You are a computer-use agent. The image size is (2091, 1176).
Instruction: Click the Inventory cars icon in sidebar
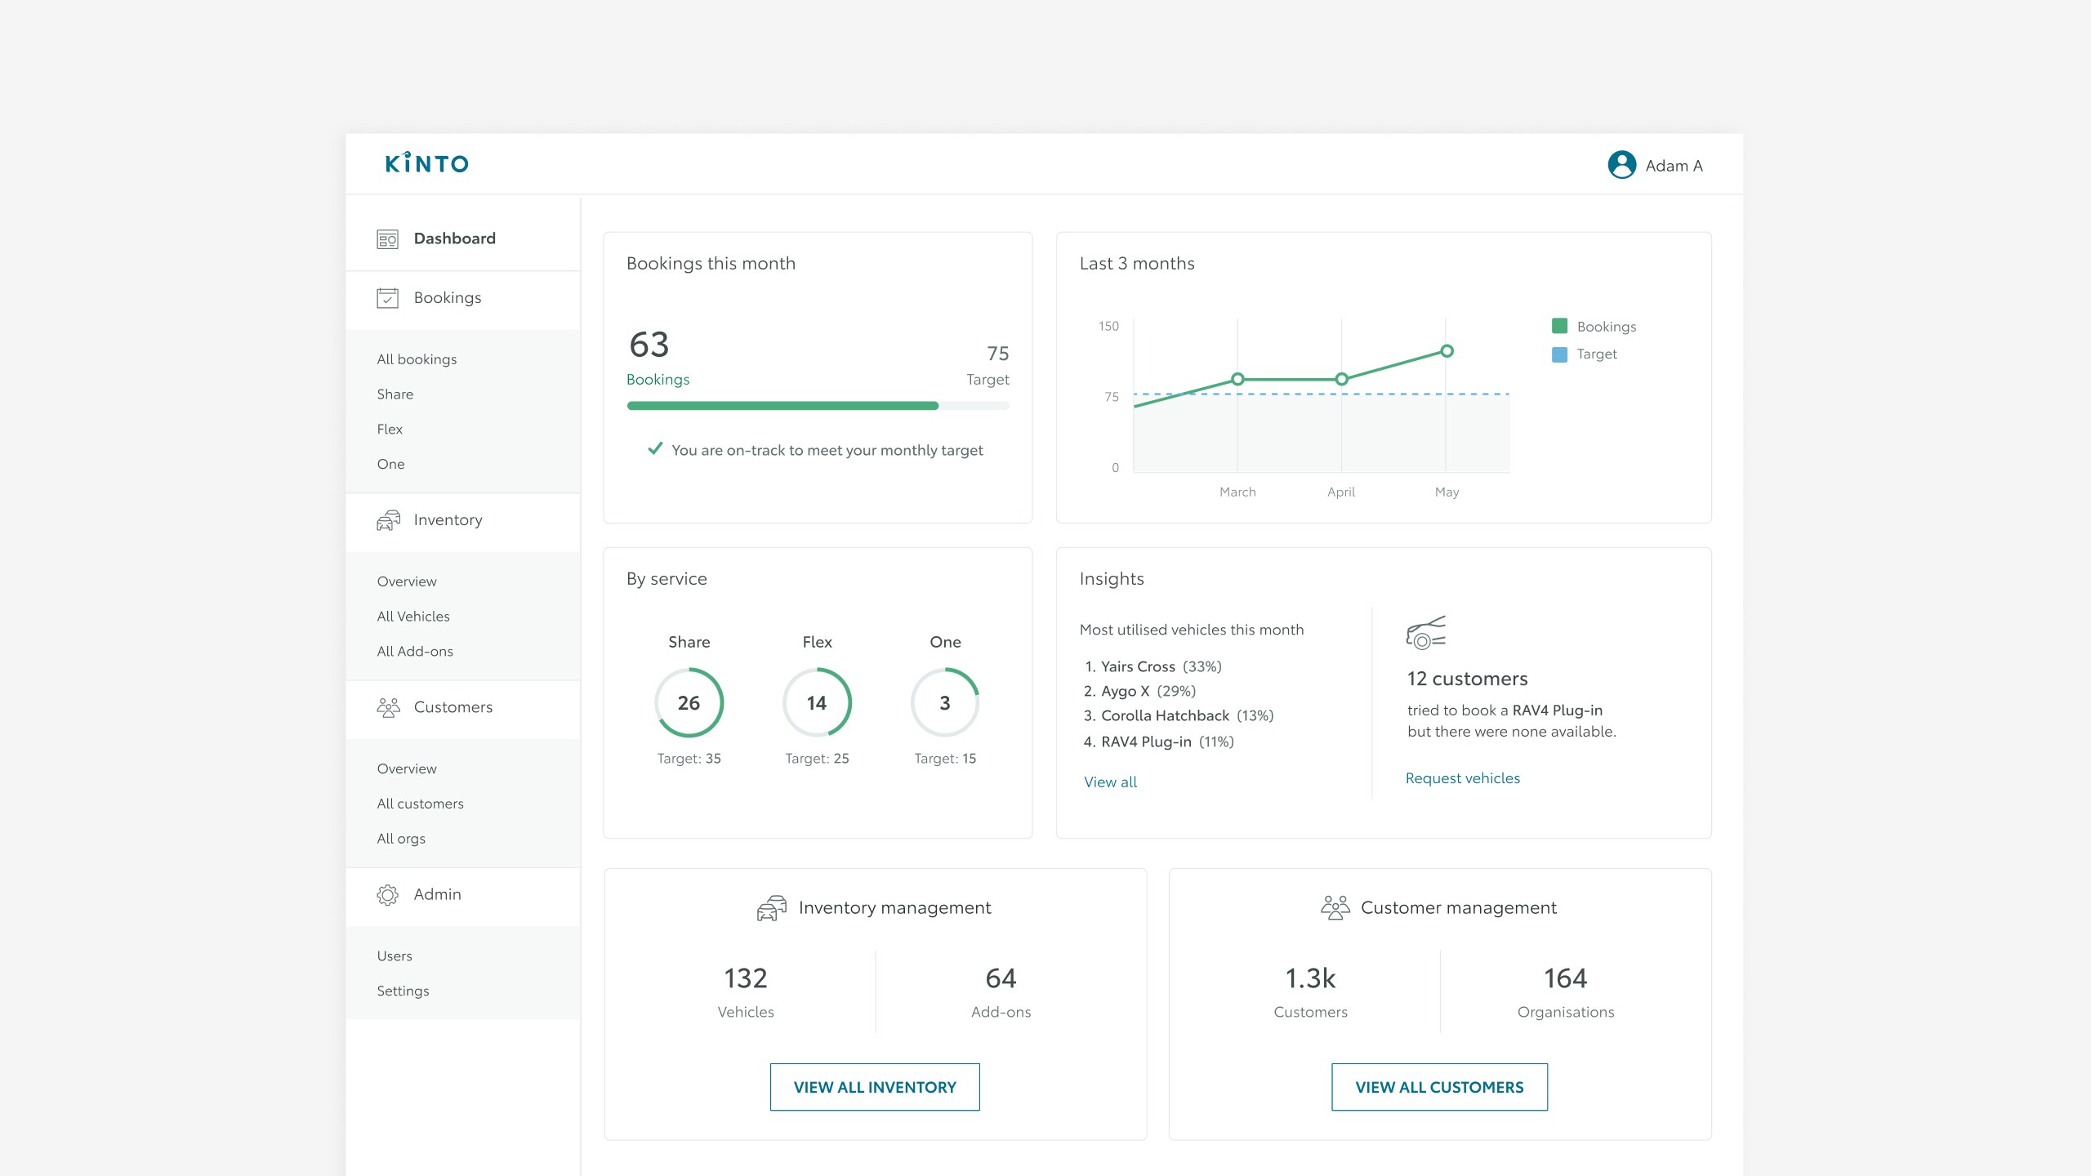tap(388, 520)
